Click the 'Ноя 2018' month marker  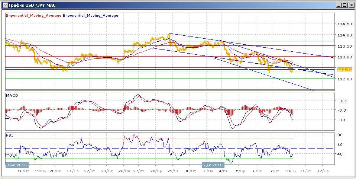point(16,164)
